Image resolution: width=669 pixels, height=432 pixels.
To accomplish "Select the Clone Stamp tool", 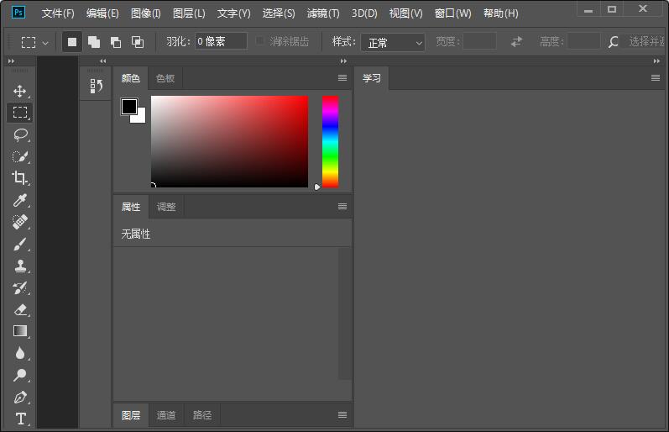I will pyautogui.click(x=20, y=266).
